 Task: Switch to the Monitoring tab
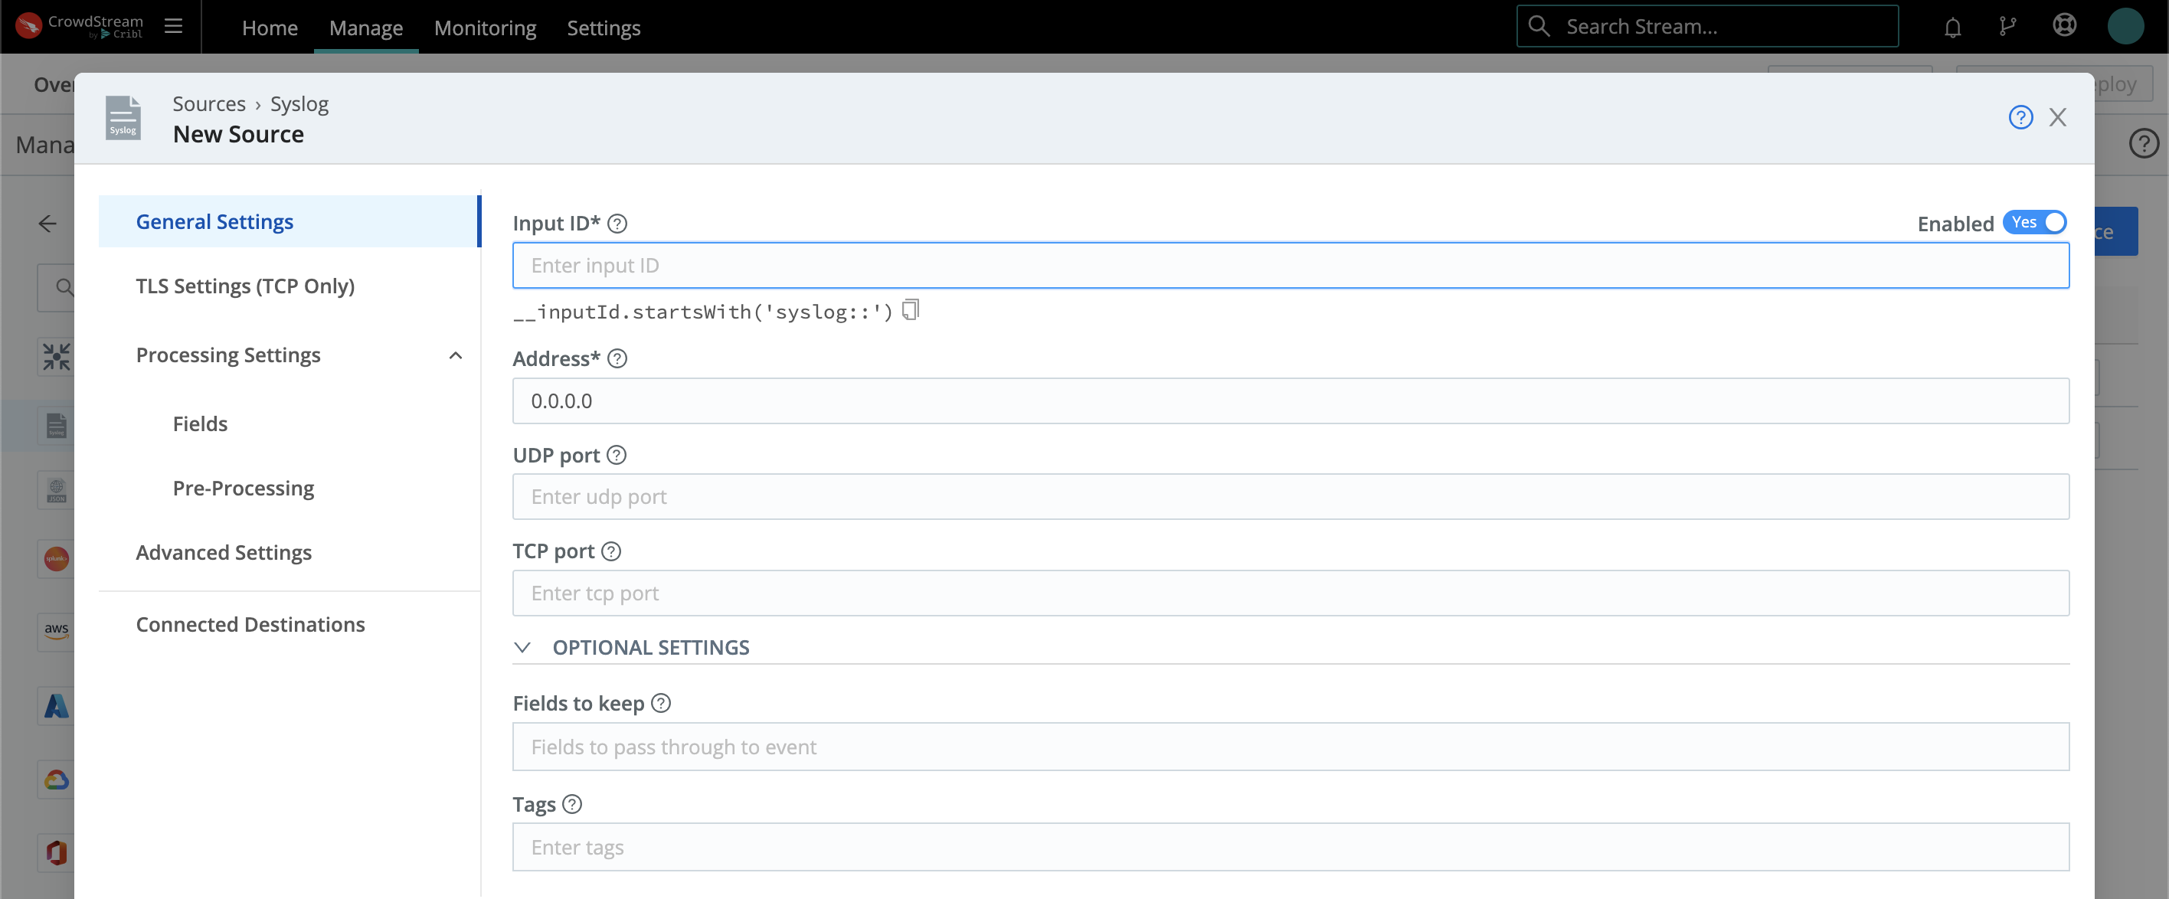(x=484, y=27)
